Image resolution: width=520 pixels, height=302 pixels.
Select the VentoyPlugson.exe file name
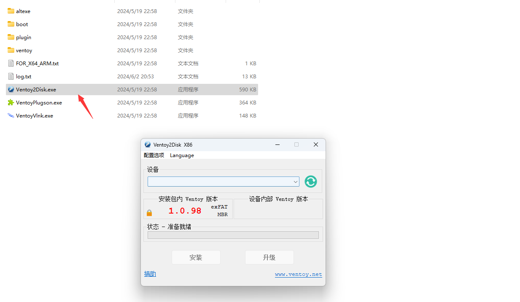point(39,102)
